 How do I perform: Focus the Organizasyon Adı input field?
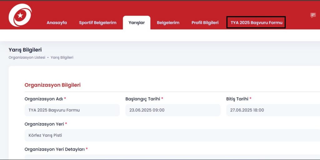[72, 110]
